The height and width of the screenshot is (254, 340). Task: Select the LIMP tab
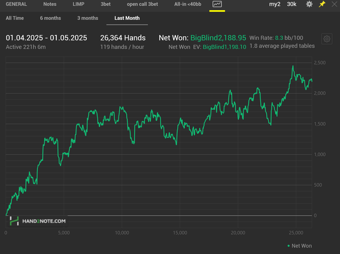coord(79,4)
